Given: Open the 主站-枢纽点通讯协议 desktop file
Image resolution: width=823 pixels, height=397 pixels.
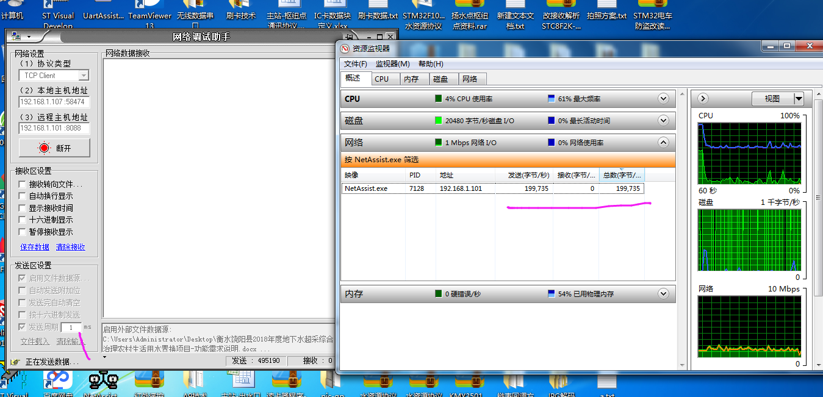Looking at the screenshot, I should (287, 15).
